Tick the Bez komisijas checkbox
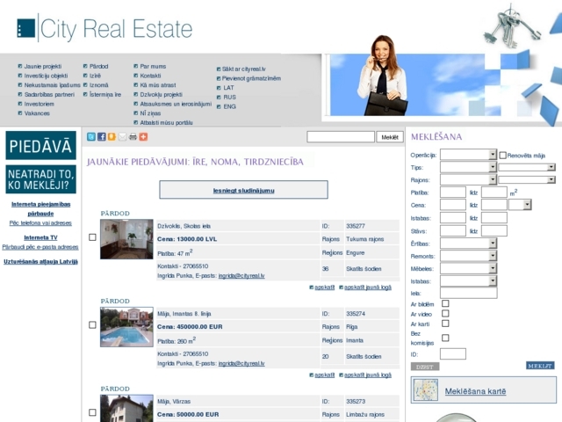 (445, 338)
